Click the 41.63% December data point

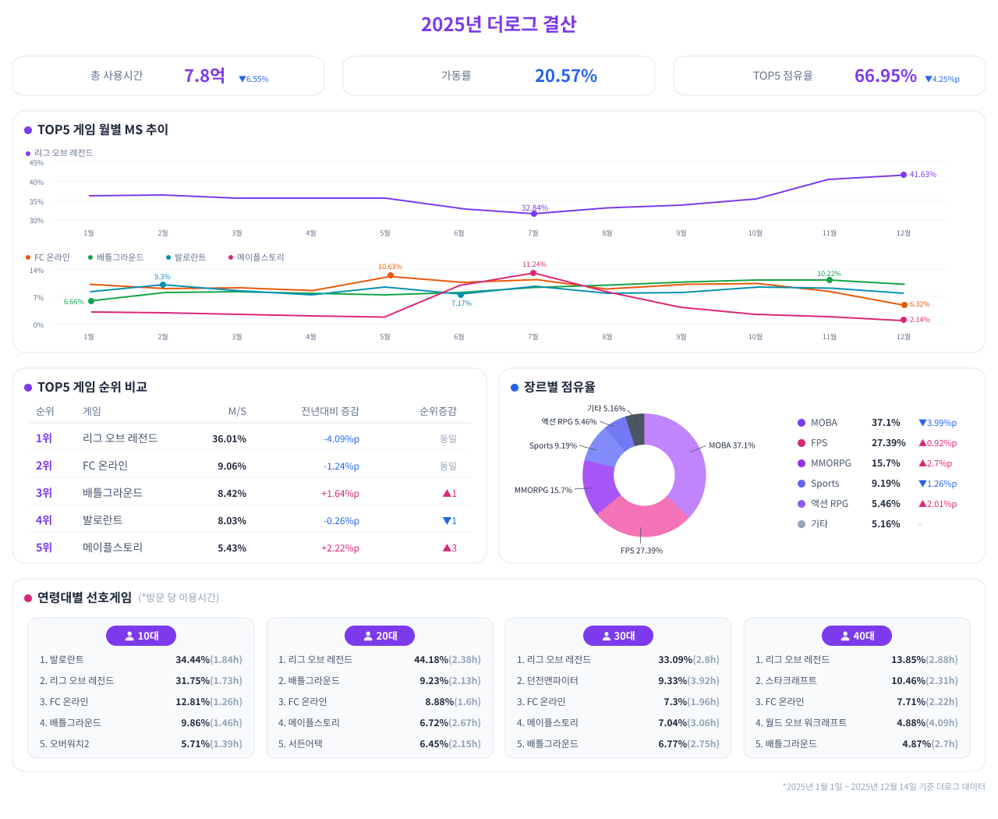[904, 175]
